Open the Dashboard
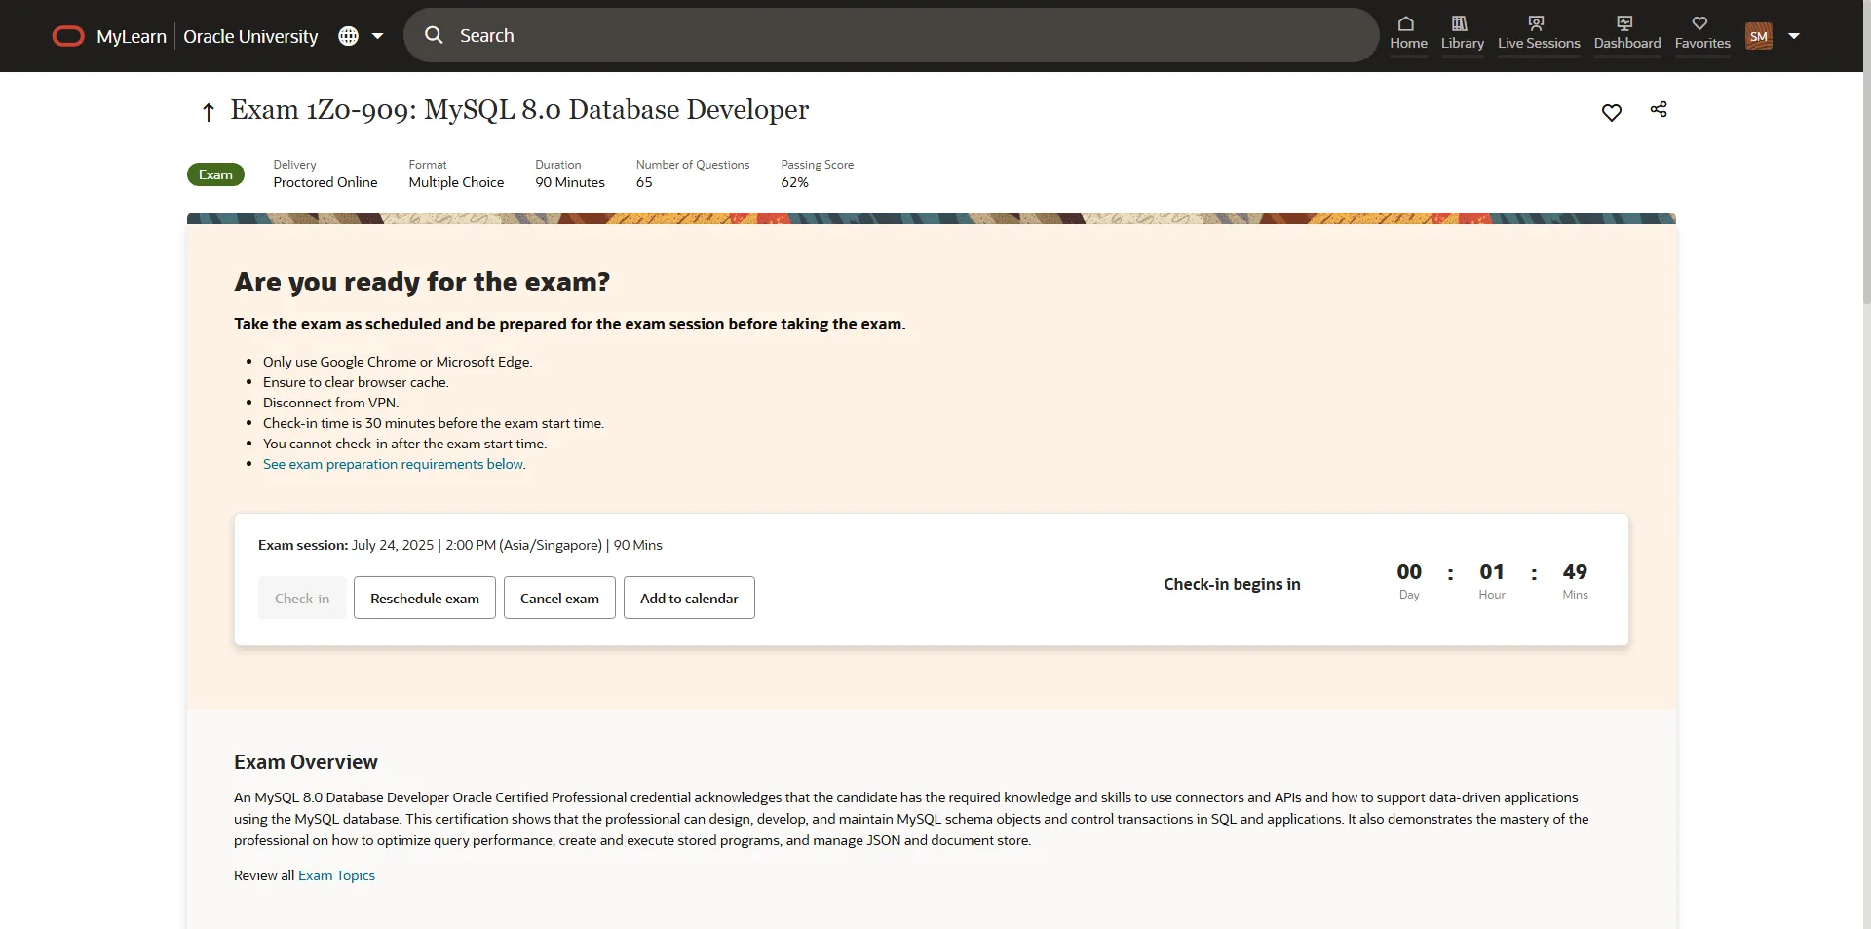The image size is (1871, 929). (1627, 33)
